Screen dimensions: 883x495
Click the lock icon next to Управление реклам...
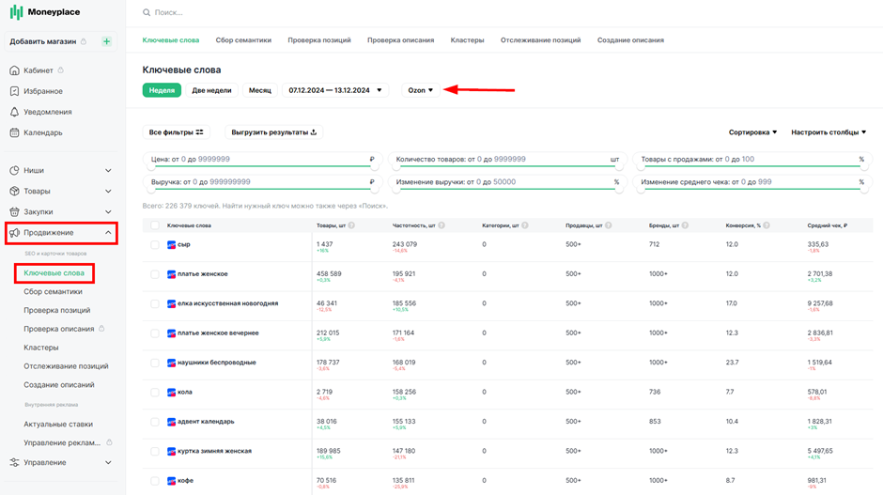pos(109,442)
